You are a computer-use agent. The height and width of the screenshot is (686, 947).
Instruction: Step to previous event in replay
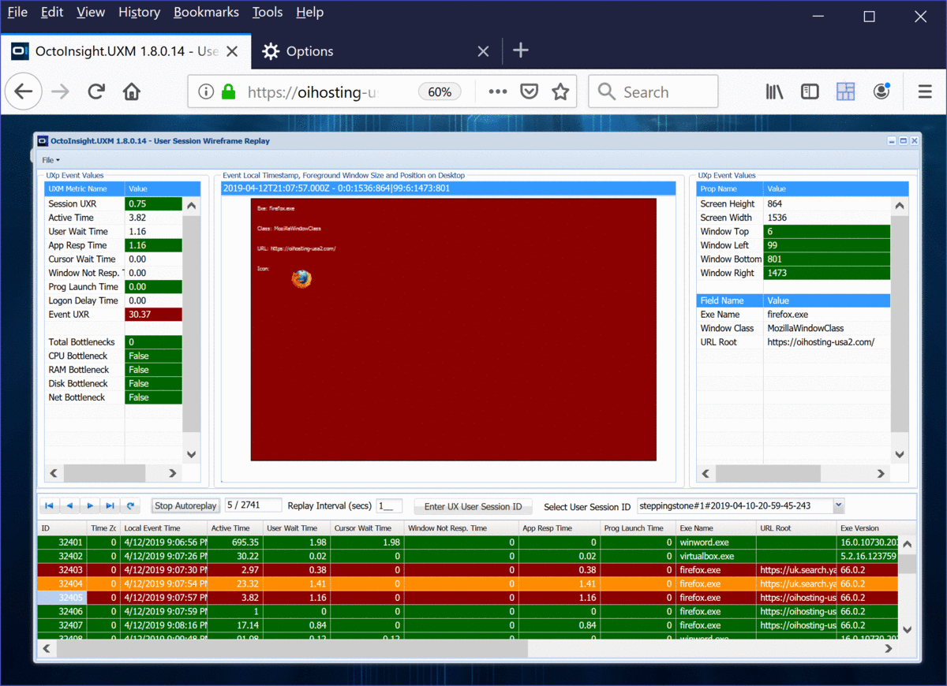coord(69,505)
